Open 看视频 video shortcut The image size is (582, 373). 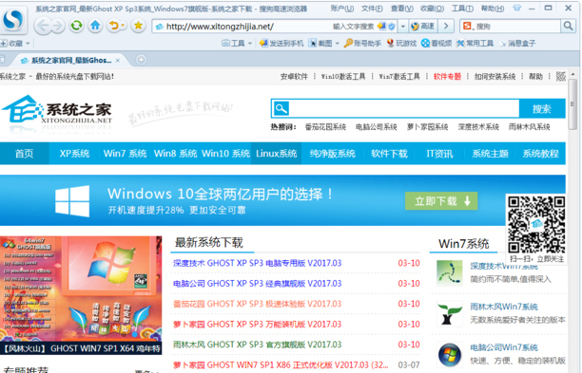(x=436, y=44)
